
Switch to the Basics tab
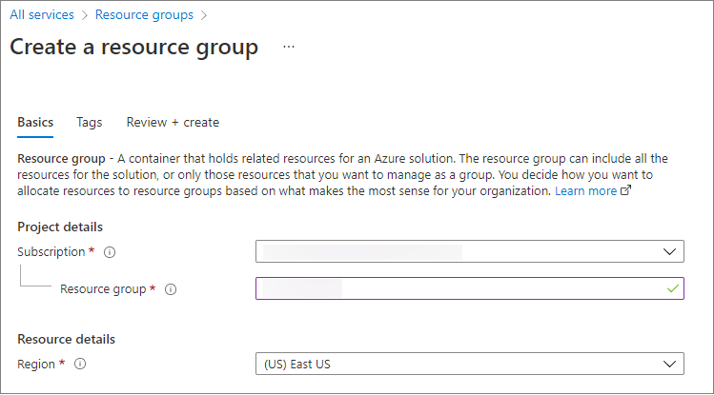click(35, 122)
